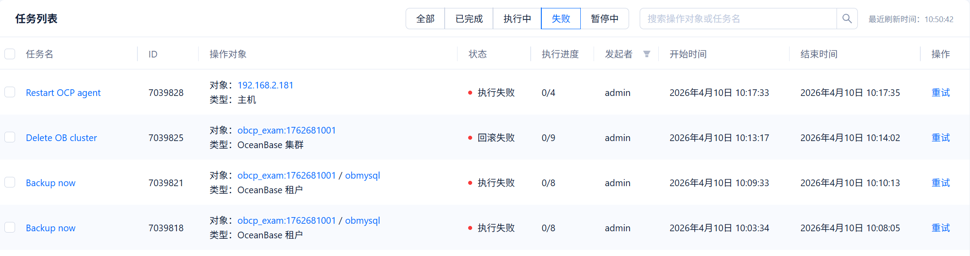Open host 192.168.2.181 link

pos(265,85)
